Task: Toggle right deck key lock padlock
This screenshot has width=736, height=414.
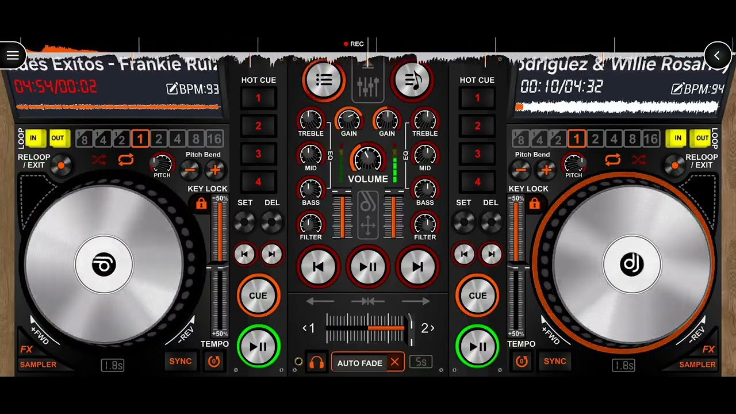Action: pyautogui.click(x=535, y=204)
